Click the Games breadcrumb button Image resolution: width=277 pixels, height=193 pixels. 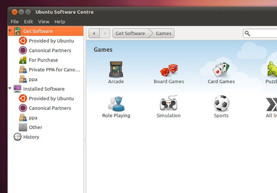pos(163,33)
